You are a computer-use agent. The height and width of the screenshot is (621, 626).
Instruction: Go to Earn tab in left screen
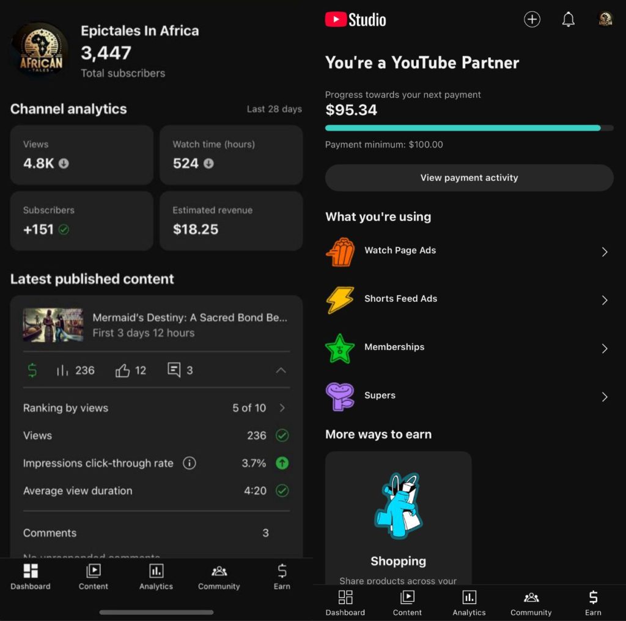click(282, 576)
